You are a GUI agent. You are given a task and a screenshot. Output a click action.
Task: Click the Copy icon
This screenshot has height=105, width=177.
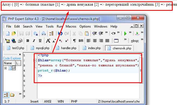(81, 33)
